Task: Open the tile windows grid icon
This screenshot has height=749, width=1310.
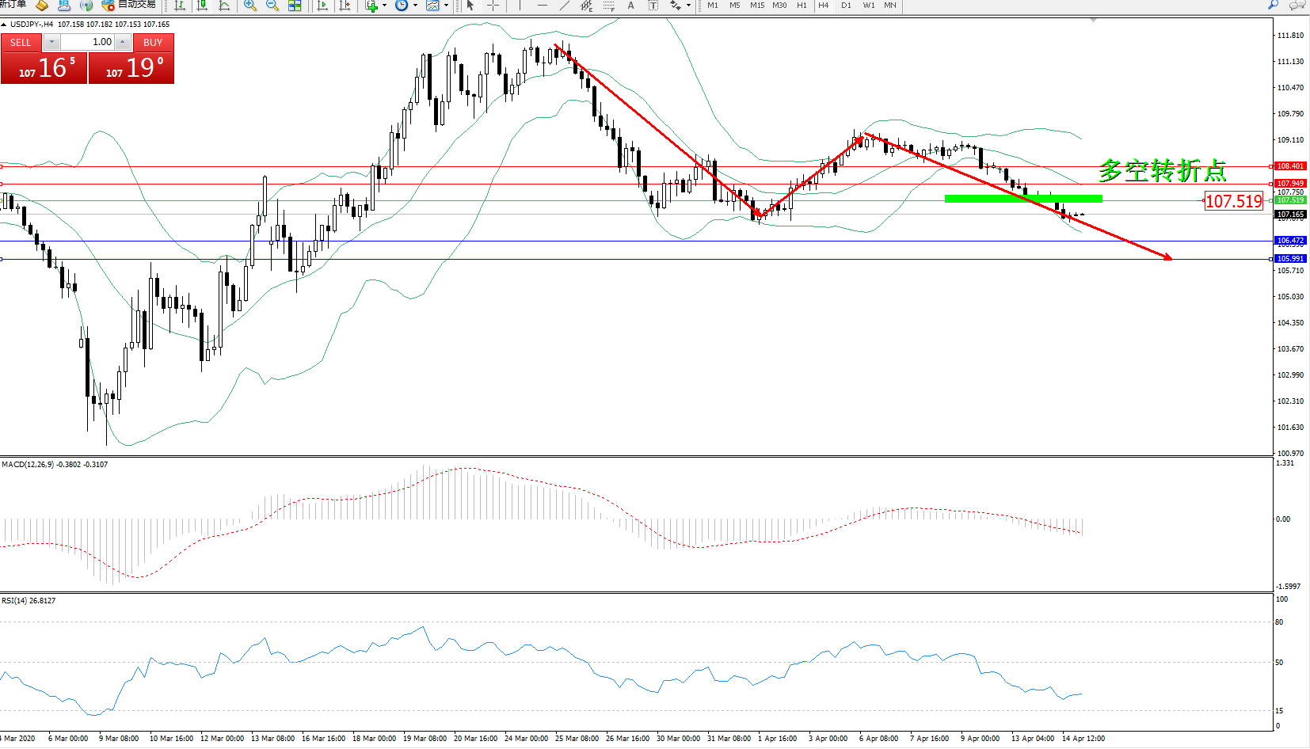Action: tap(295, 6)
